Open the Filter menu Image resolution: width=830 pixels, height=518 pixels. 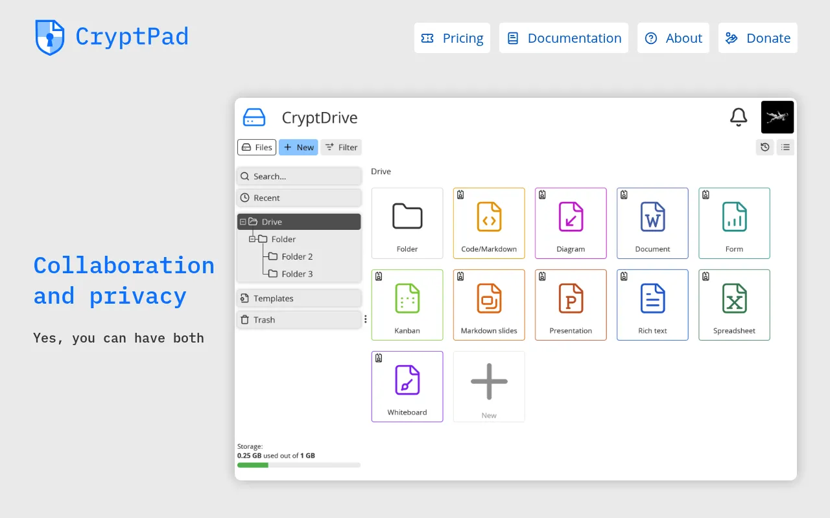(341, 147)
